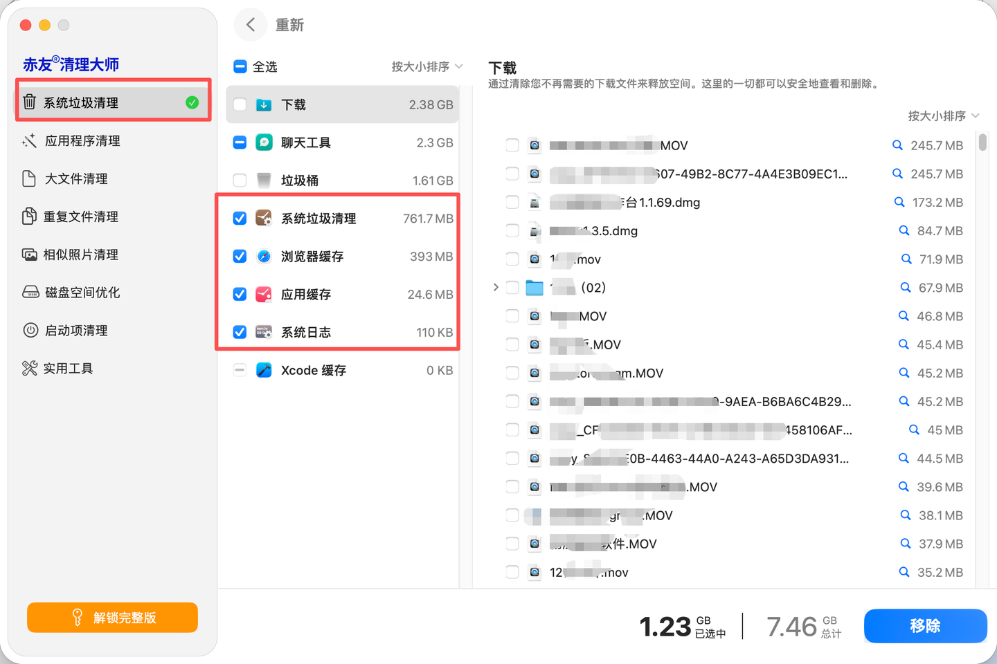997x664 pixels.
Task: Open the file list 按大小排序 dropdown
Action: coord(944,116)
